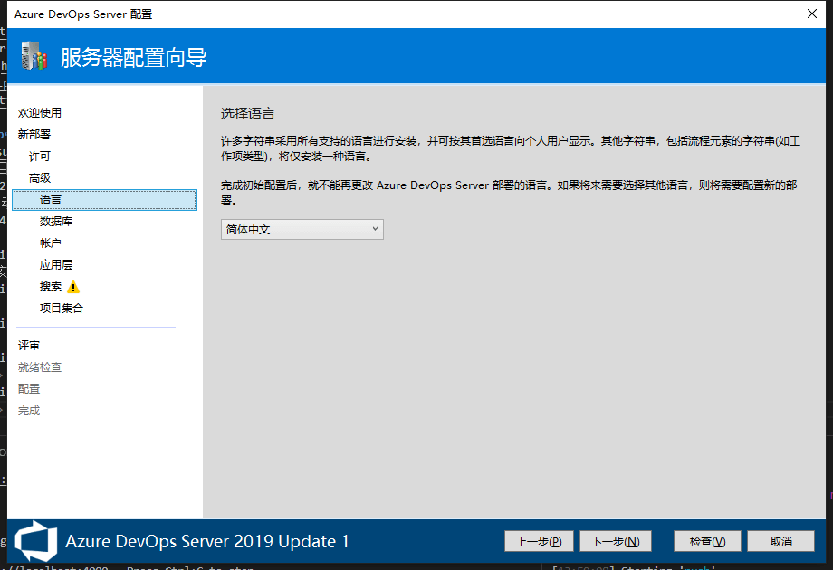
Task: Select 欢迎使用 in the left navigation
Action: pyautogui.click(x=40, y=113)
